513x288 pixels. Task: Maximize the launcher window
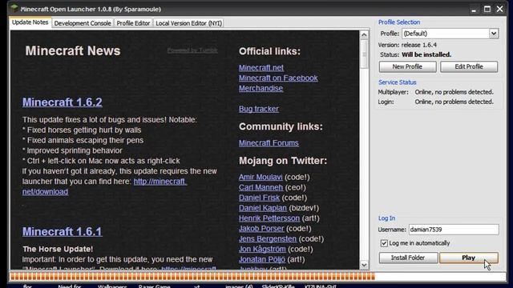click(487, 9)
